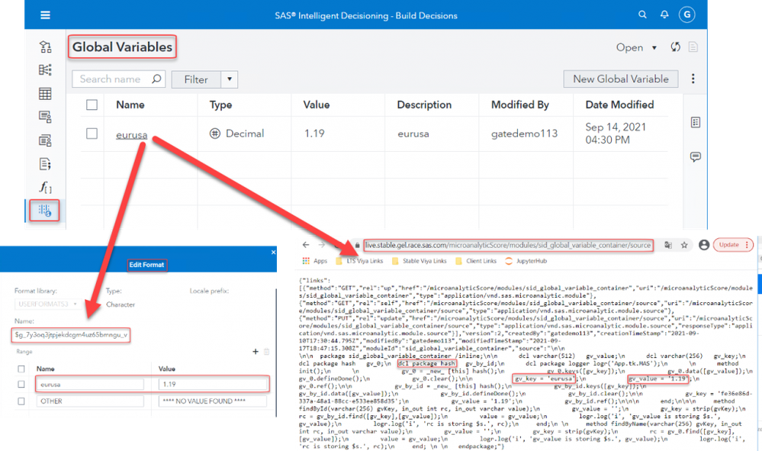762x451 pixels.
Task: Click the OTHER name field in the range
Action: (x=91, y=401)
